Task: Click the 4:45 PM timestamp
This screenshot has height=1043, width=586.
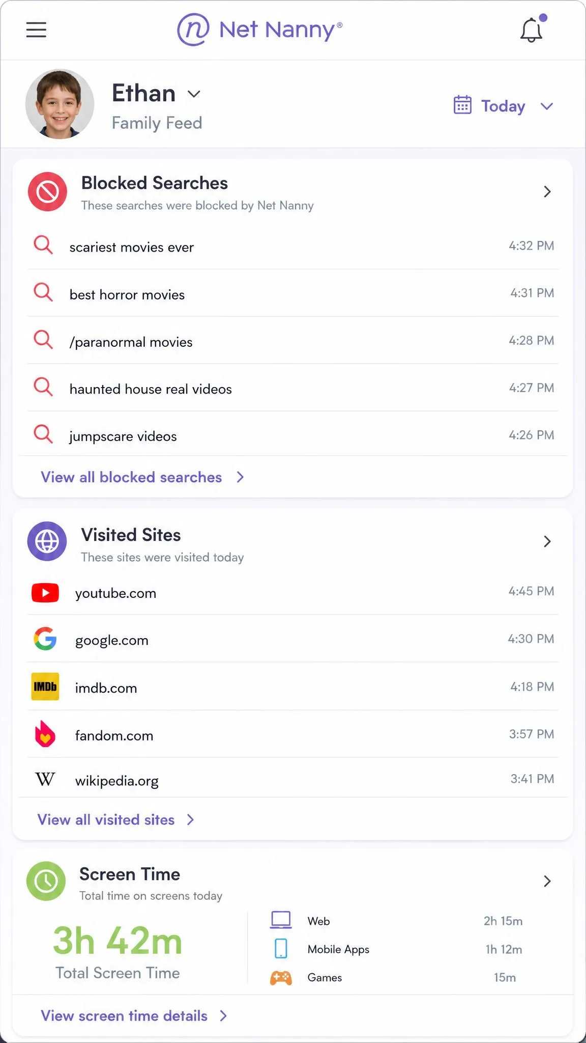Action: pos(532,591)
